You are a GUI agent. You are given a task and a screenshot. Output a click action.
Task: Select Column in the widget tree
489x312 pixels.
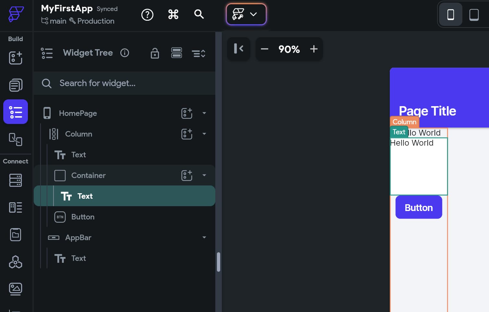click(x=78, y=134)
